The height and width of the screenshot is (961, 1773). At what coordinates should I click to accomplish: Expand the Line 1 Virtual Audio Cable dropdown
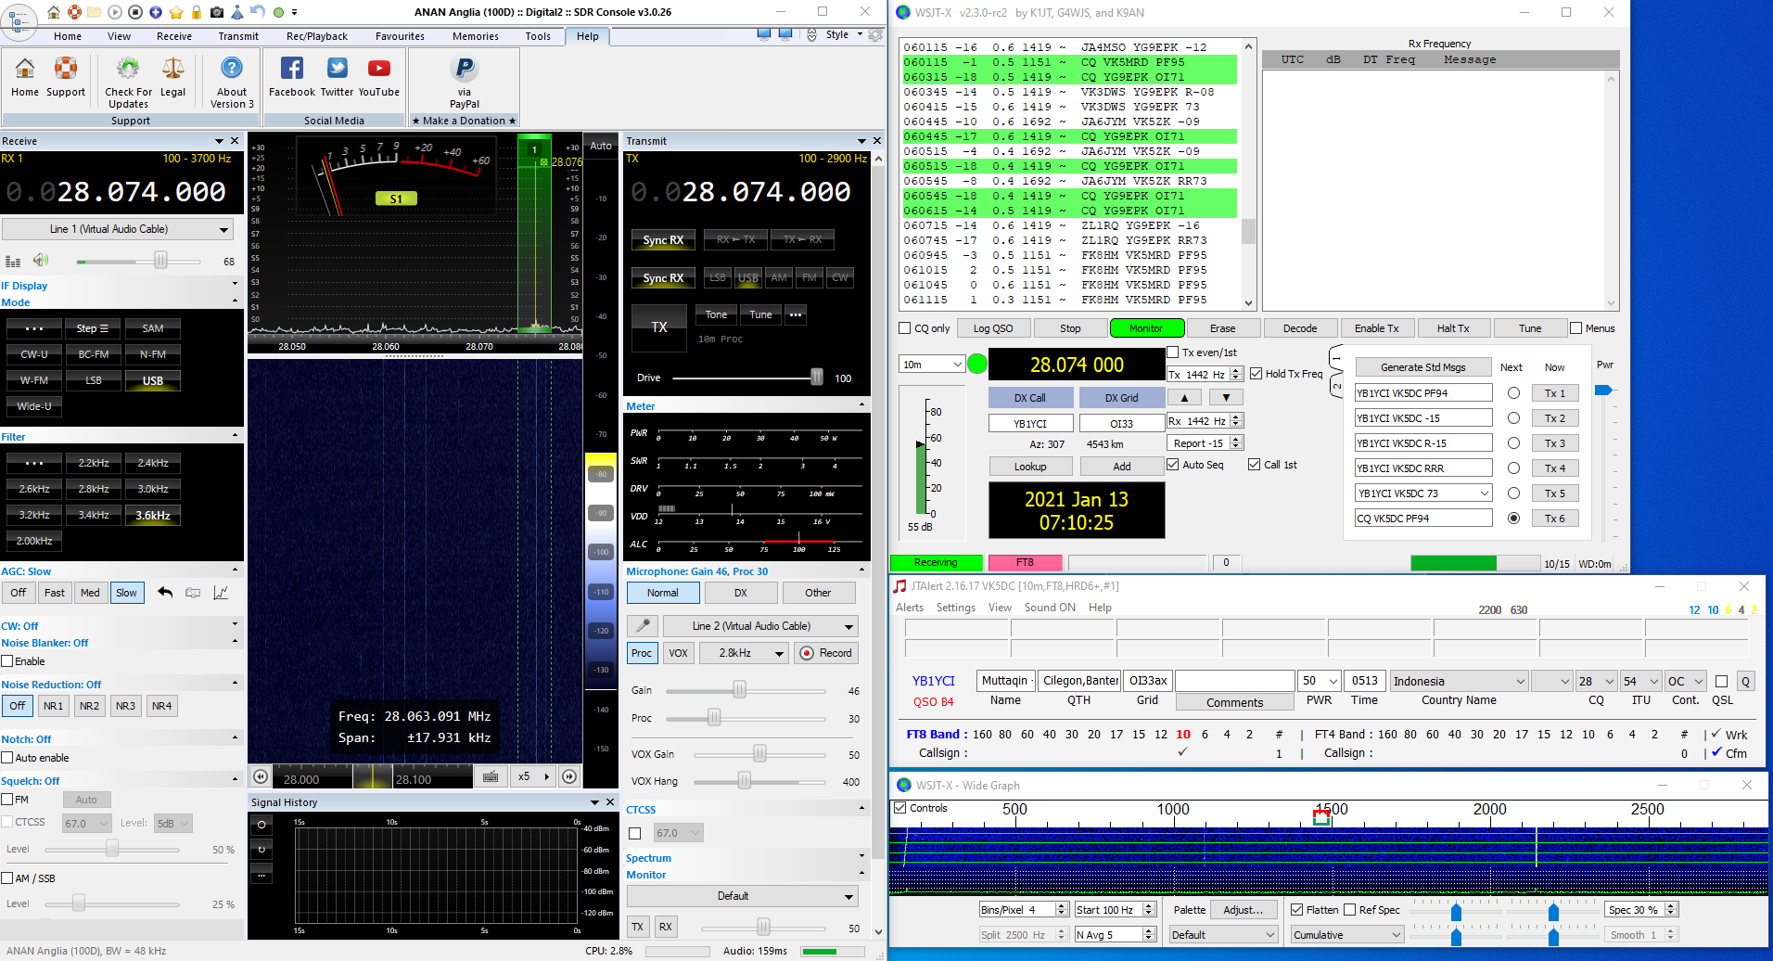(223, 228)
